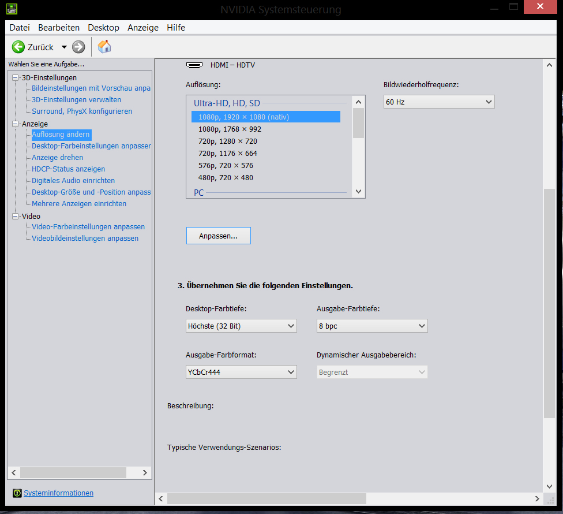This screenshot has height=514, width=563.
Task: Open 3D-Einstellungen verwalten
Action: click(x=77, y=99)
